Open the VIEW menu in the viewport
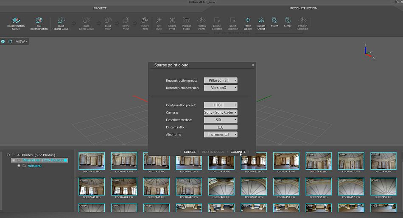The height and width of the screenshot is (218, 403). coord(22,41)
